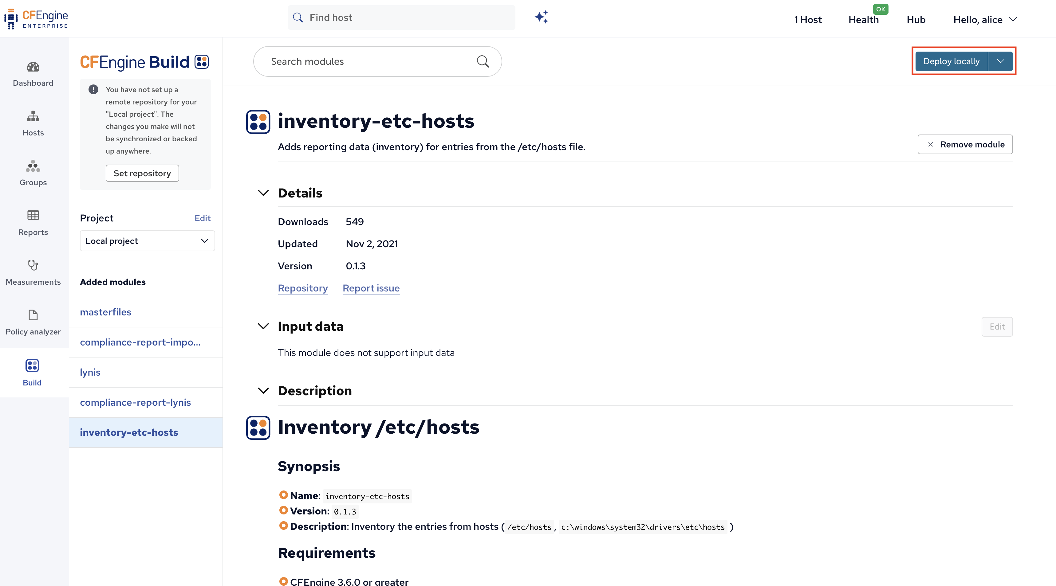Click the /etc/hosts code path
Viewport: 1056px width, 586px height.
(x=529, y=527)
